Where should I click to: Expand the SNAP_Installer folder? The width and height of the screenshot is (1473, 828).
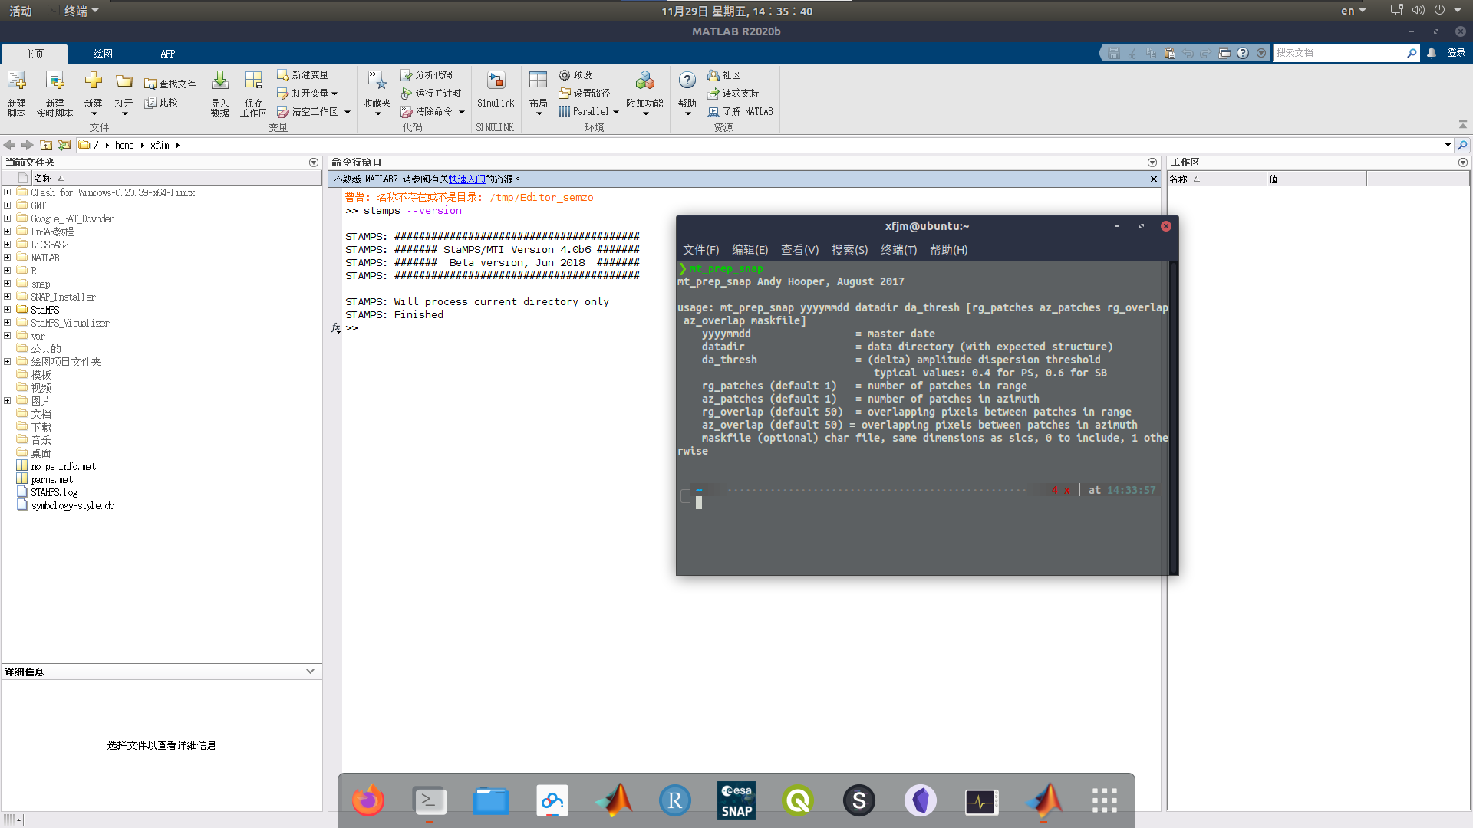pyautogui.click(x=8, y=297)
